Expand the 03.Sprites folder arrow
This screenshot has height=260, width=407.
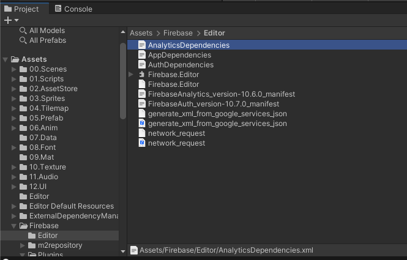click(14, 98)
